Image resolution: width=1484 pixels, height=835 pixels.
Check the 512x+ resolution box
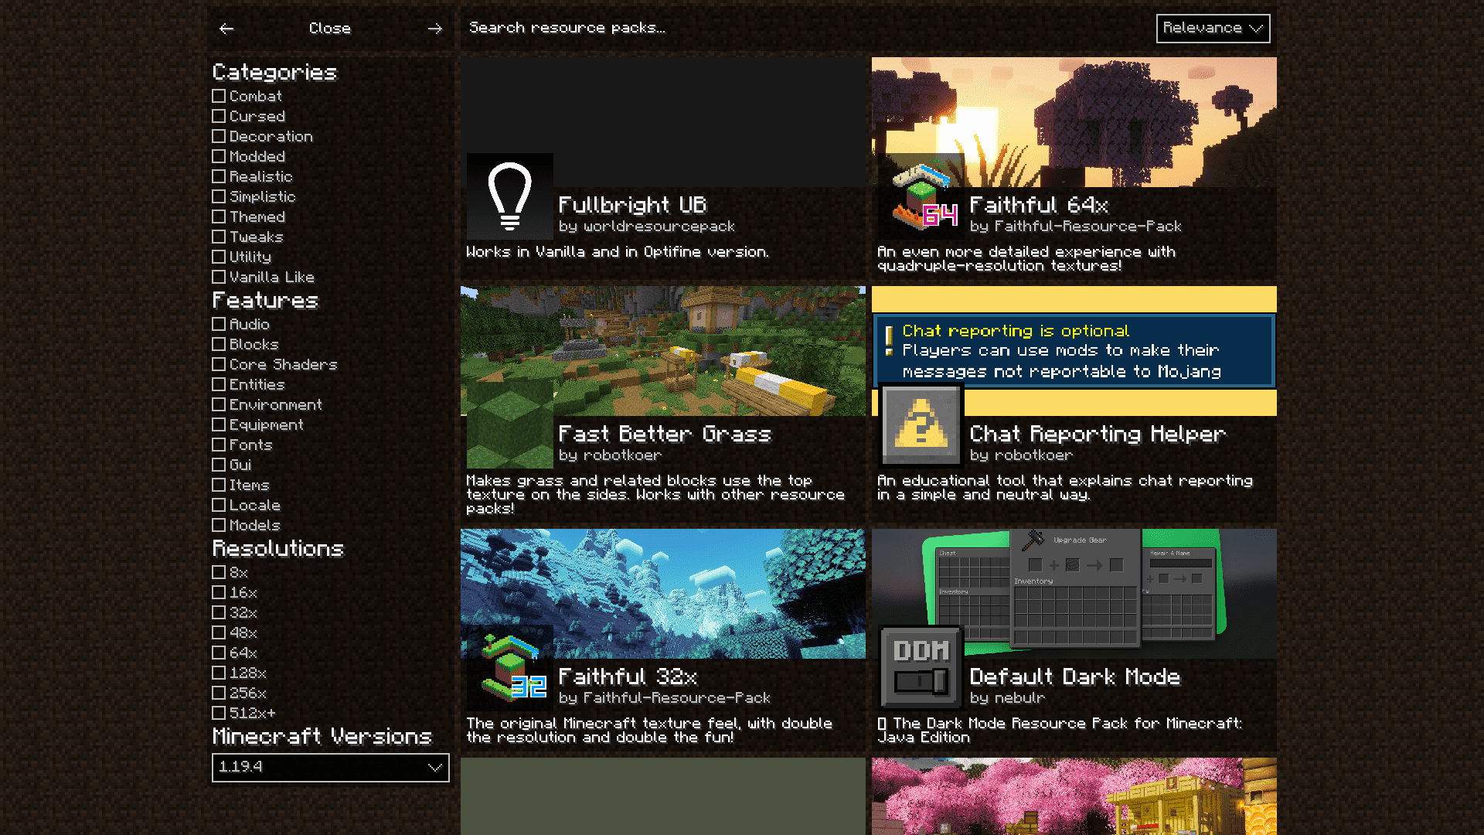coord(219,713)
